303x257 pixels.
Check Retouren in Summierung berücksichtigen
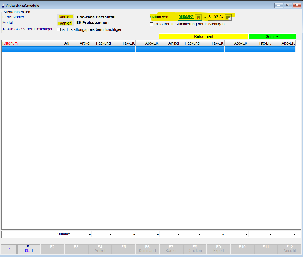pyautogui.click(x=152, y=24)
